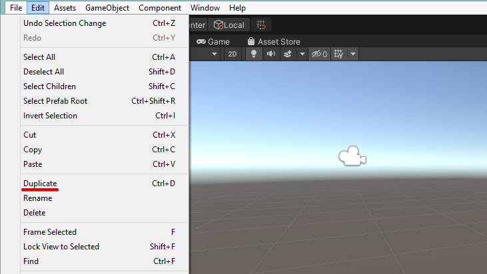Choose Invert Selection

click(105, 116)
